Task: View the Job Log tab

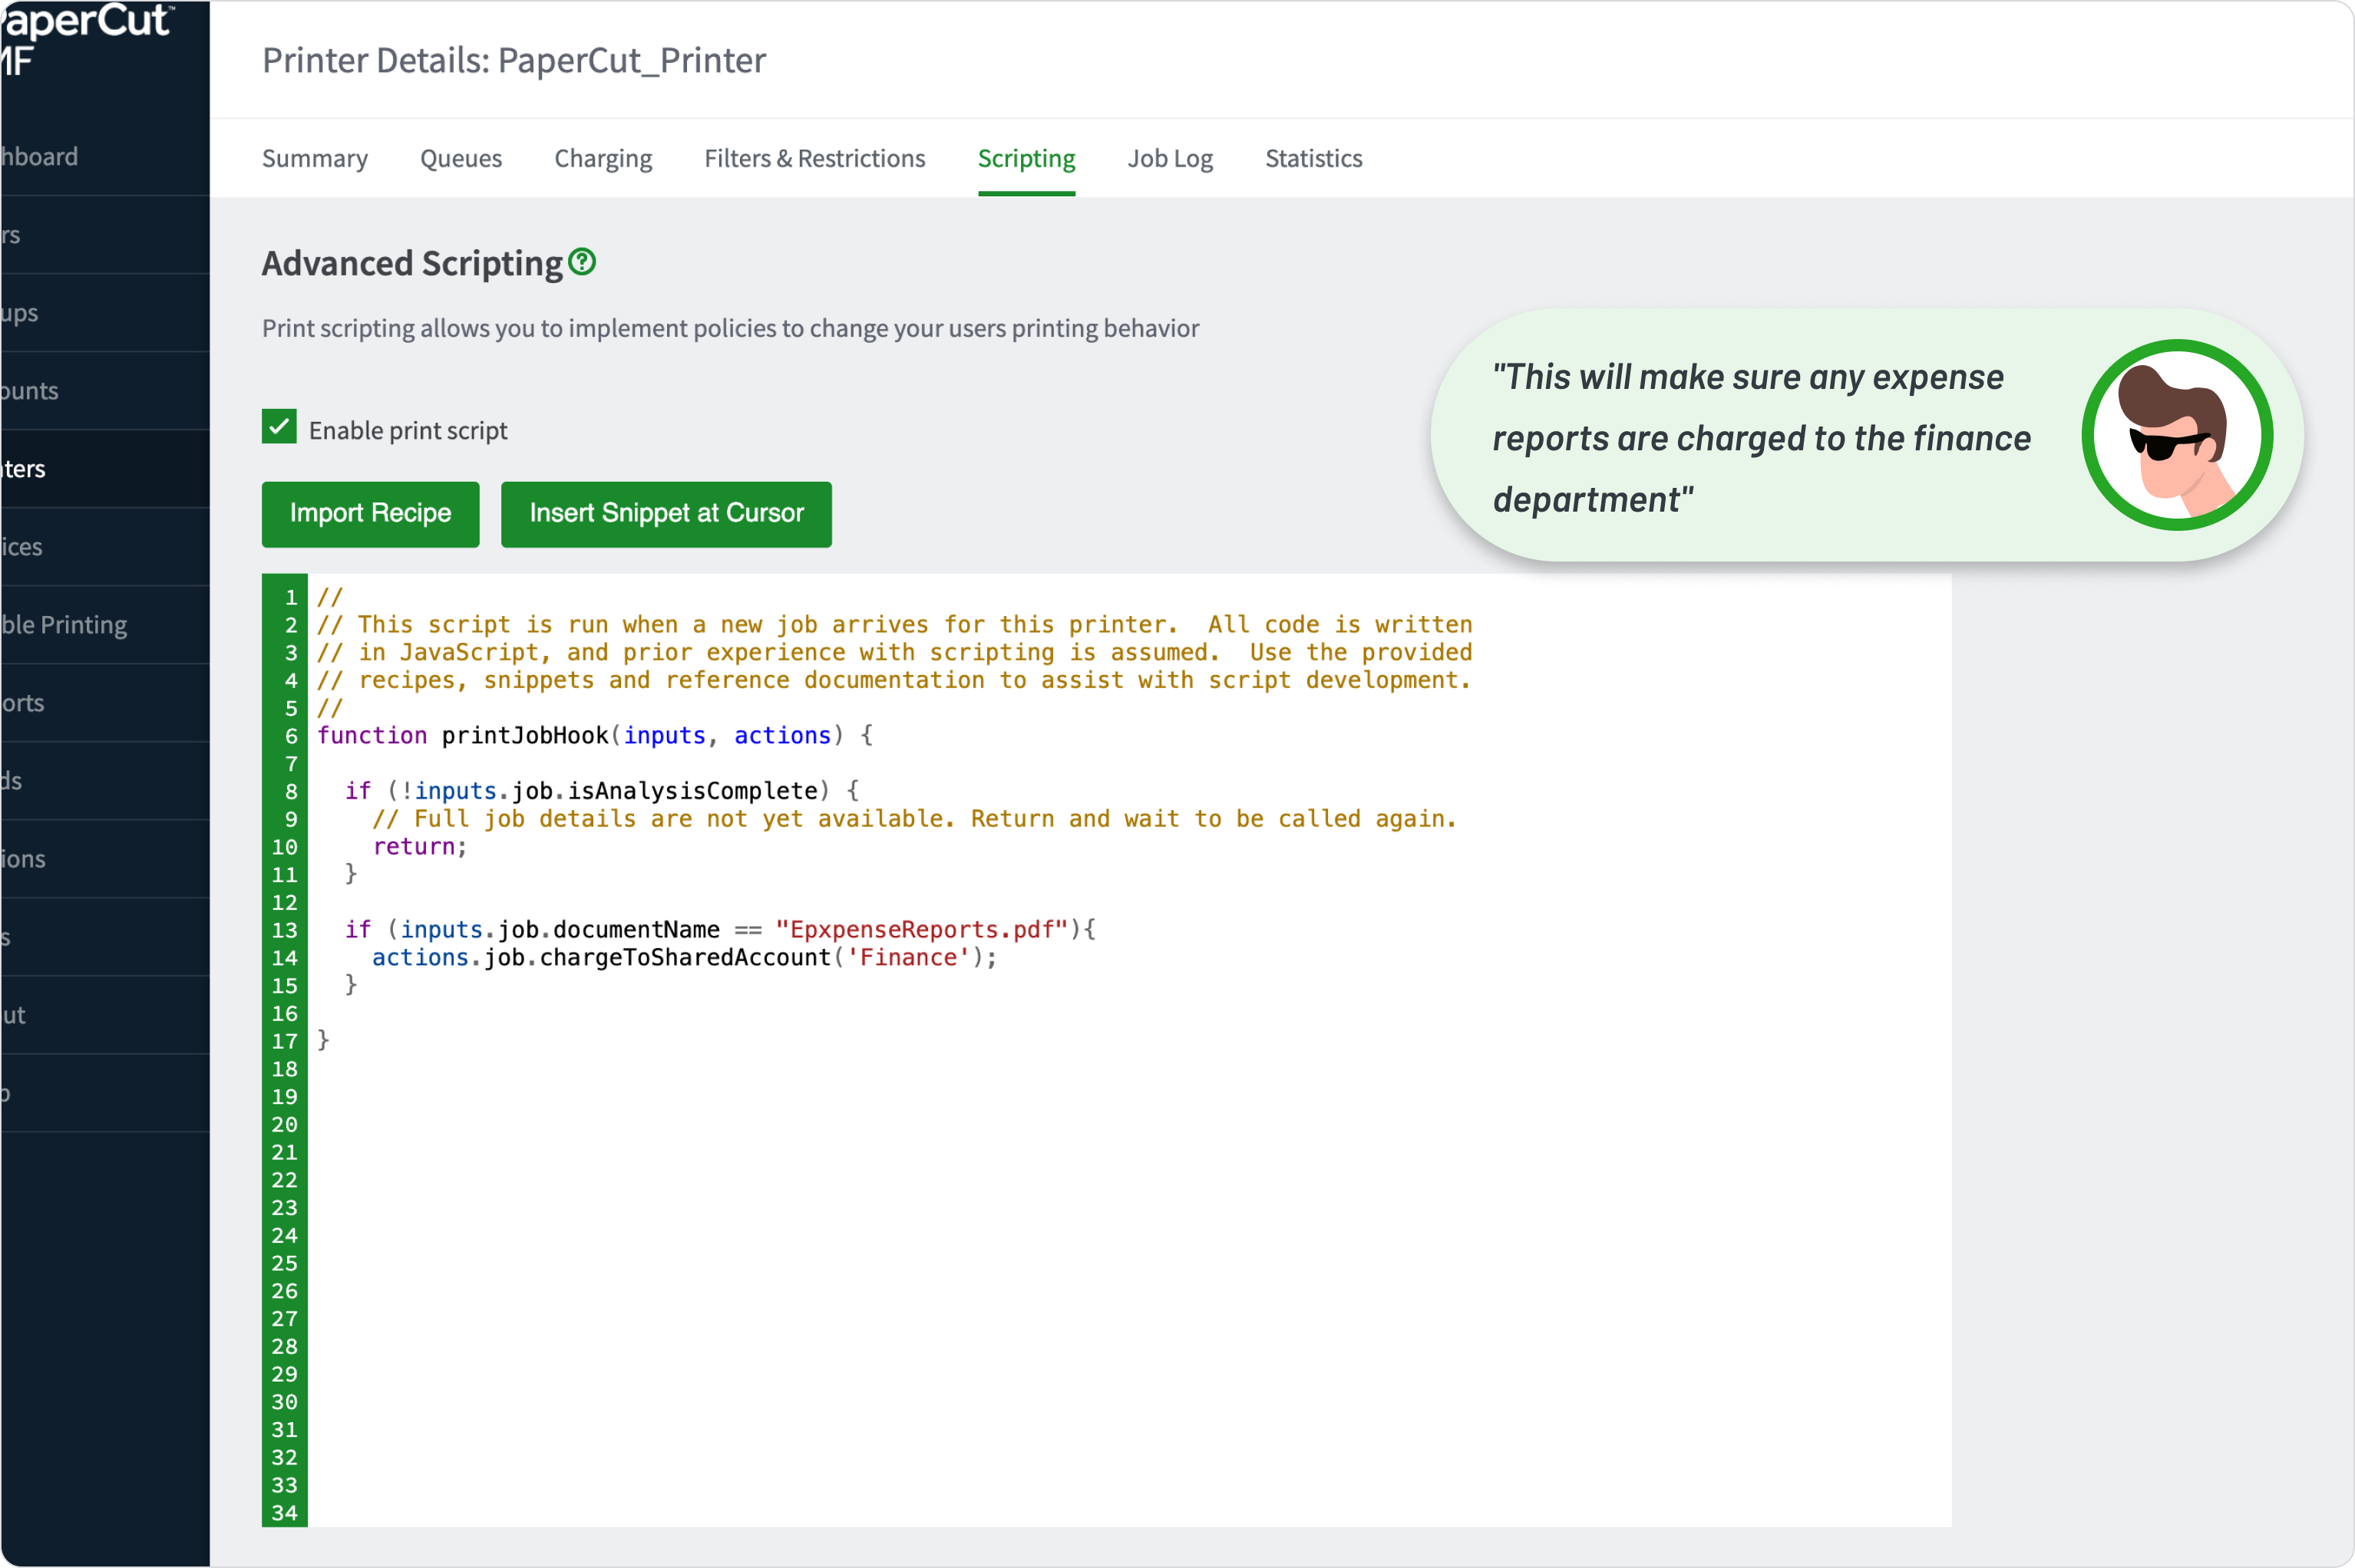Action: (1168, 158)
